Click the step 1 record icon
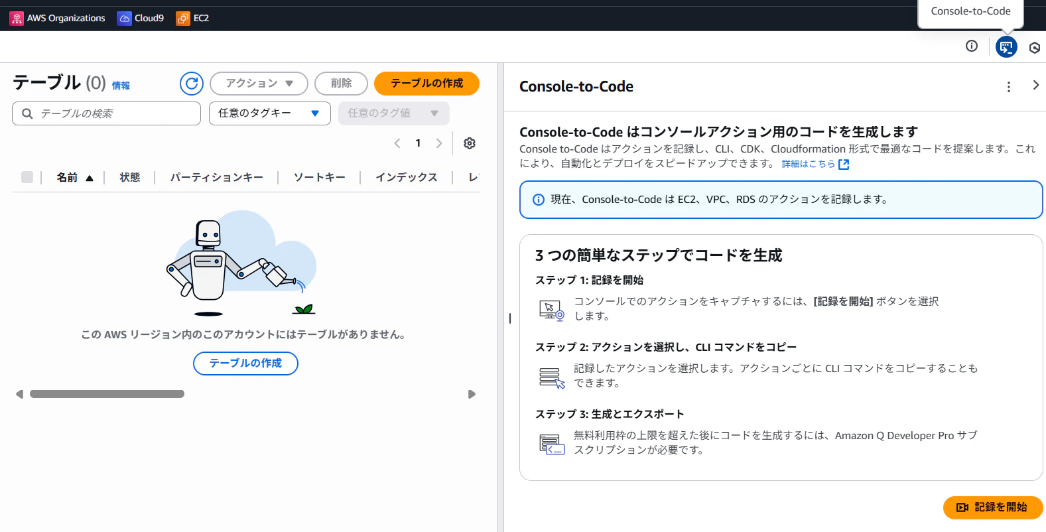1046x532 pixels. 552,310
